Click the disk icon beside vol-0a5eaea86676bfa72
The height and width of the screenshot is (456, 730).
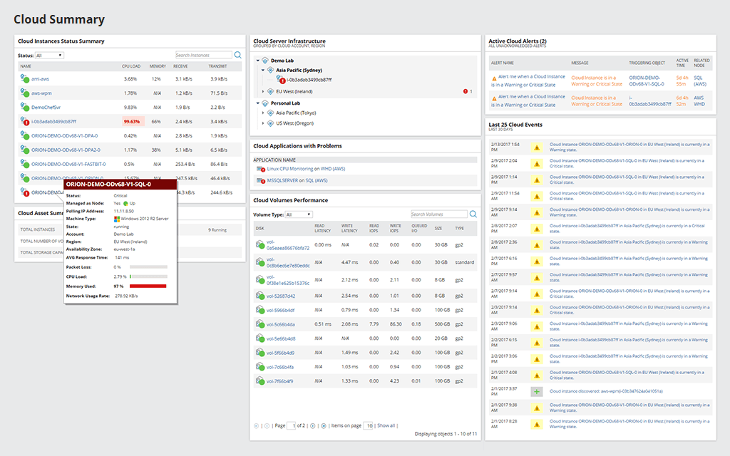click(258, 242)
